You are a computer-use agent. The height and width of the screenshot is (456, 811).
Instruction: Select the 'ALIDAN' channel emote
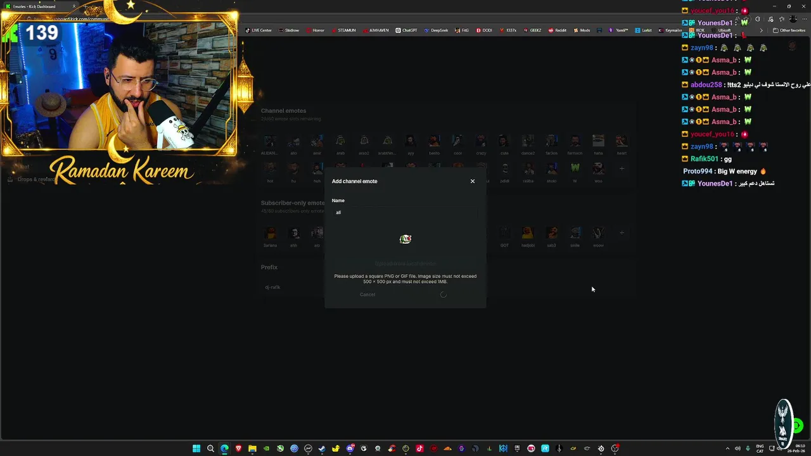click(270, 141)
